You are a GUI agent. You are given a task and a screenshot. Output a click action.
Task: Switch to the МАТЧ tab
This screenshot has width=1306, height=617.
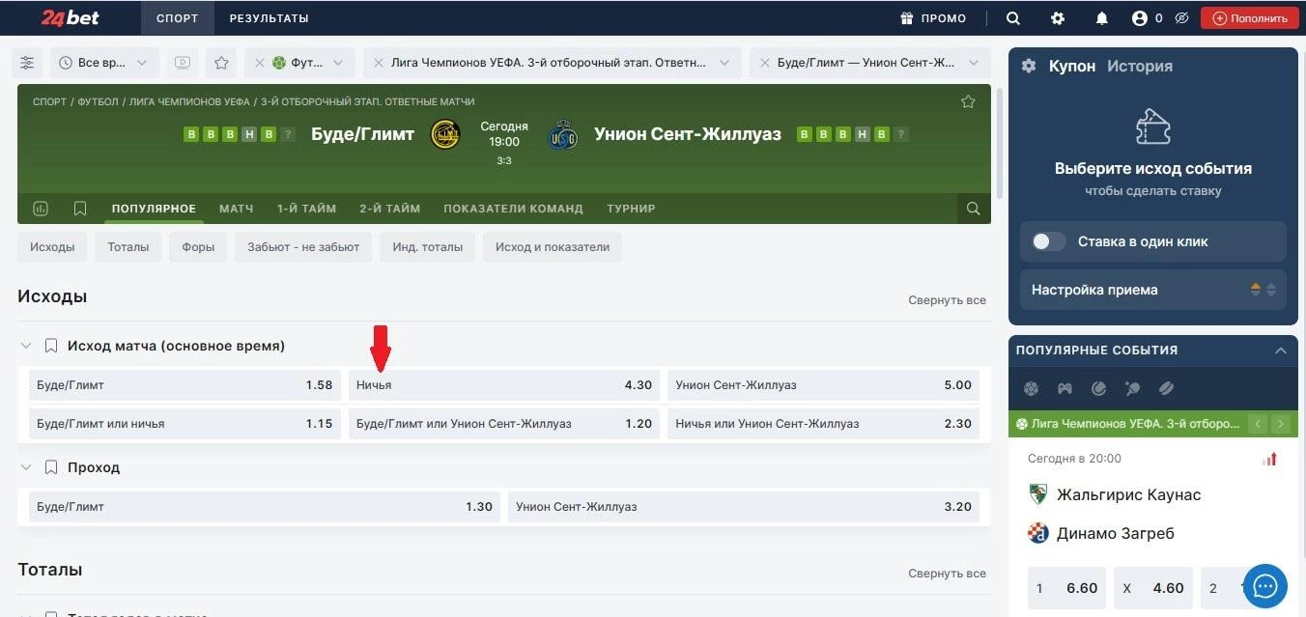tap(237, 209)
